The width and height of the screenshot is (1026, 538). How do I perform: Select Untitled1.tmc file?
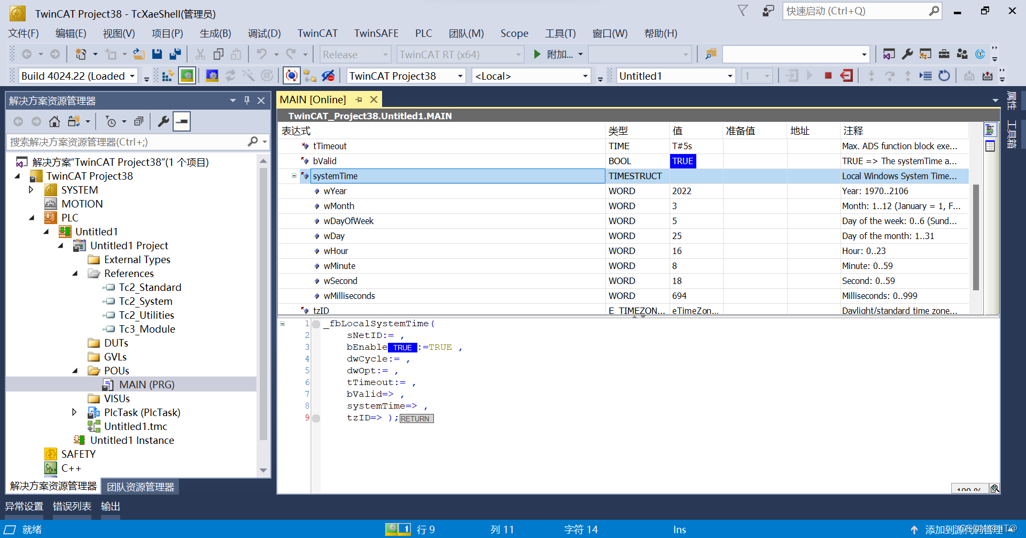[x=135, y=426]
